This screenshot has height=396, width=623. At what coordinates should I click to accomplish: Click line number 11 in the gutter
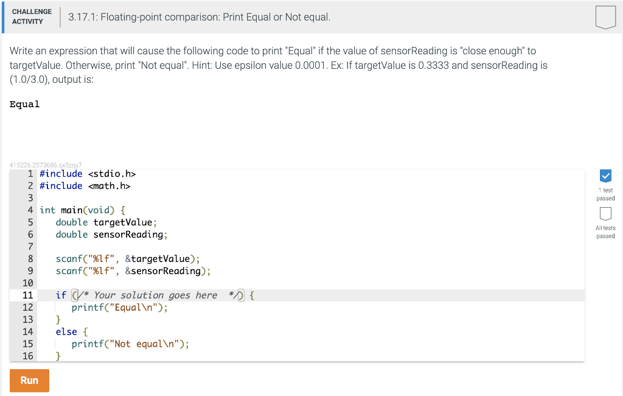click(x=27, y=295)
